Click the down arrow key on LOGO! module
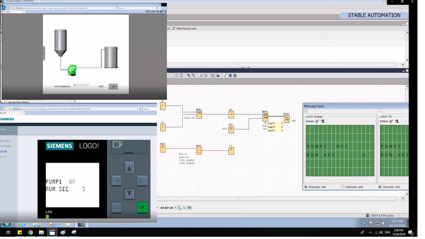The height and width of the screenshot is (239, 425). pos(129,194)
